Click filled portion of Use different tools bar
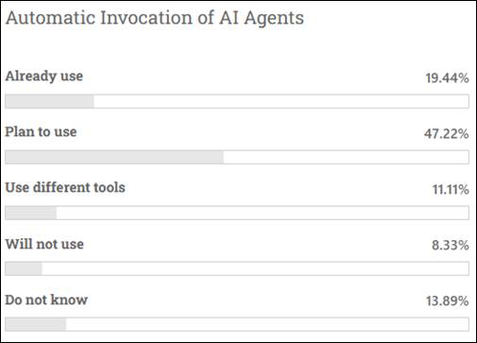 [31, 213]
